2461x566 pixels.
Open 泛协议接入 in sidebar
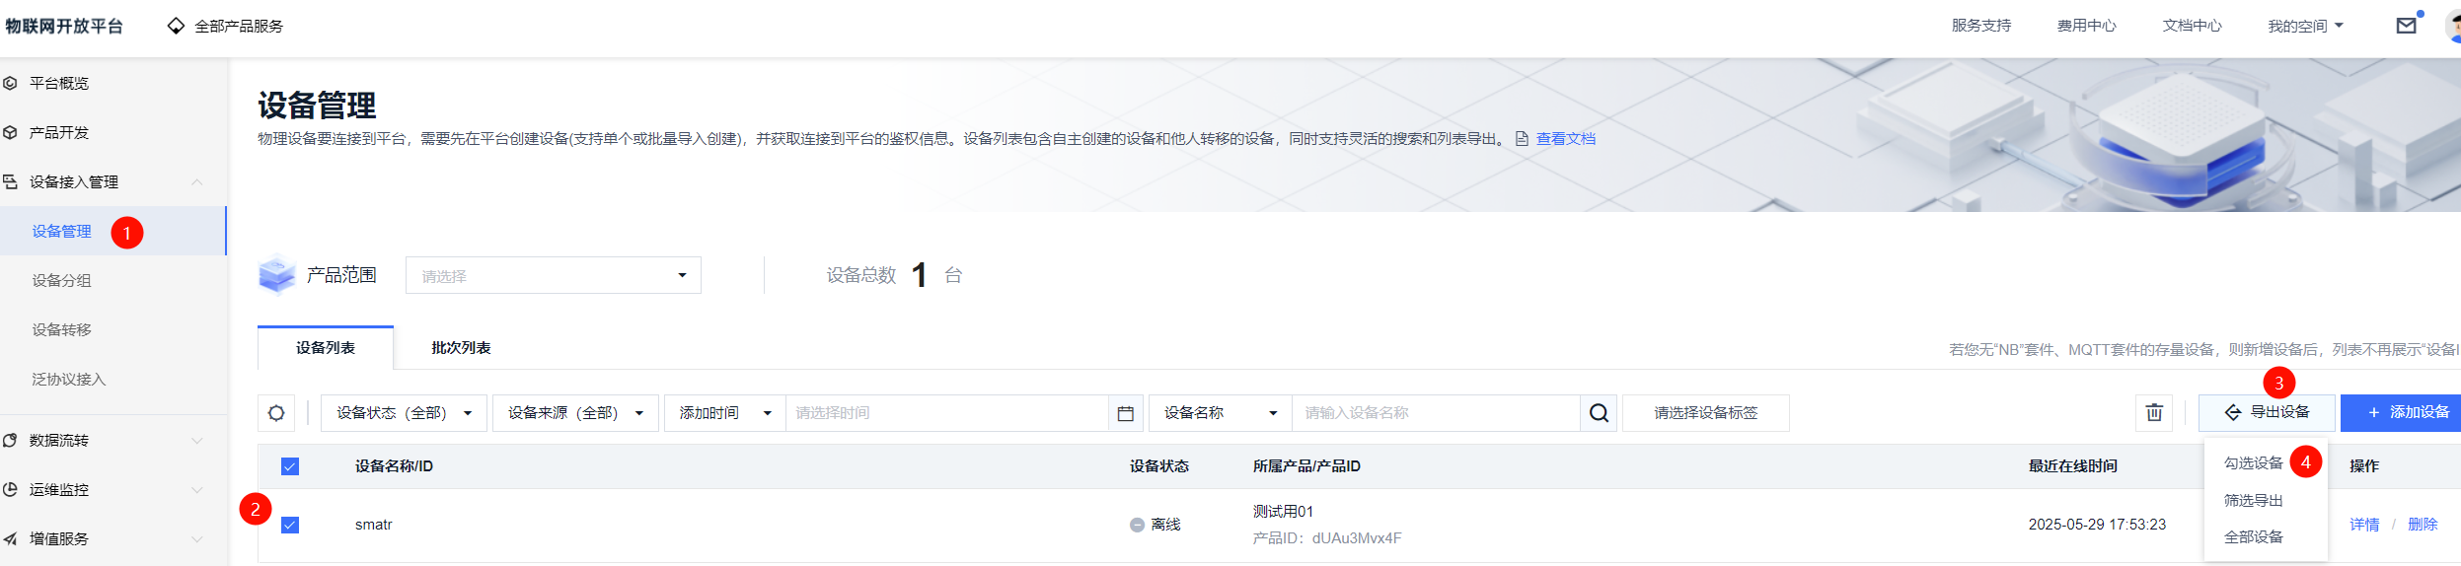click(x=68, y=379)
